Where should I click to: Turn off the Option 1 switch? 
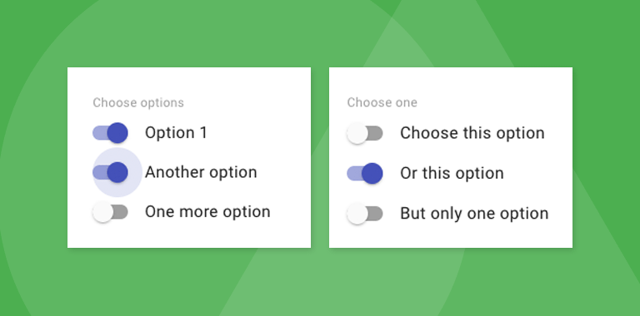(x=110, y=133)
